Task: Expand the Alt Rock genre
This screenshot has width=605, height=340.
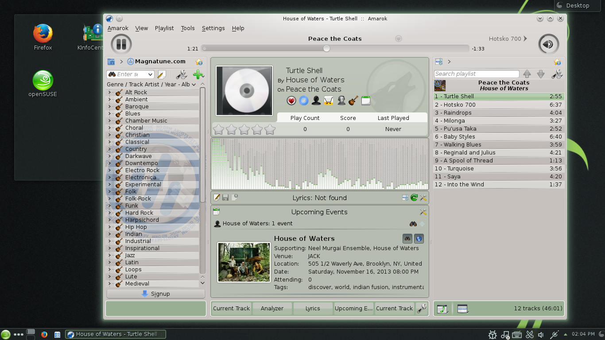Action: (x=109, y=92)
